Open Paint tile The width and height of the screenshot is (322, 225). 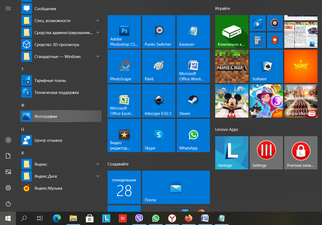click(159, 66)
